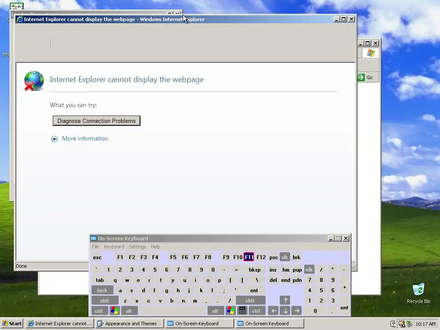Screen dimensions: 440x330
Task: Click the spacebar key
Action: pyautogui.click(x=173, y=311)
